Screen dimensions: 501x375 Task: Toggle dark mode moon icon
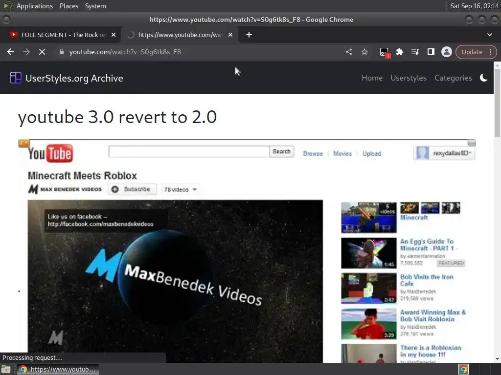click(x=483, y=78)
